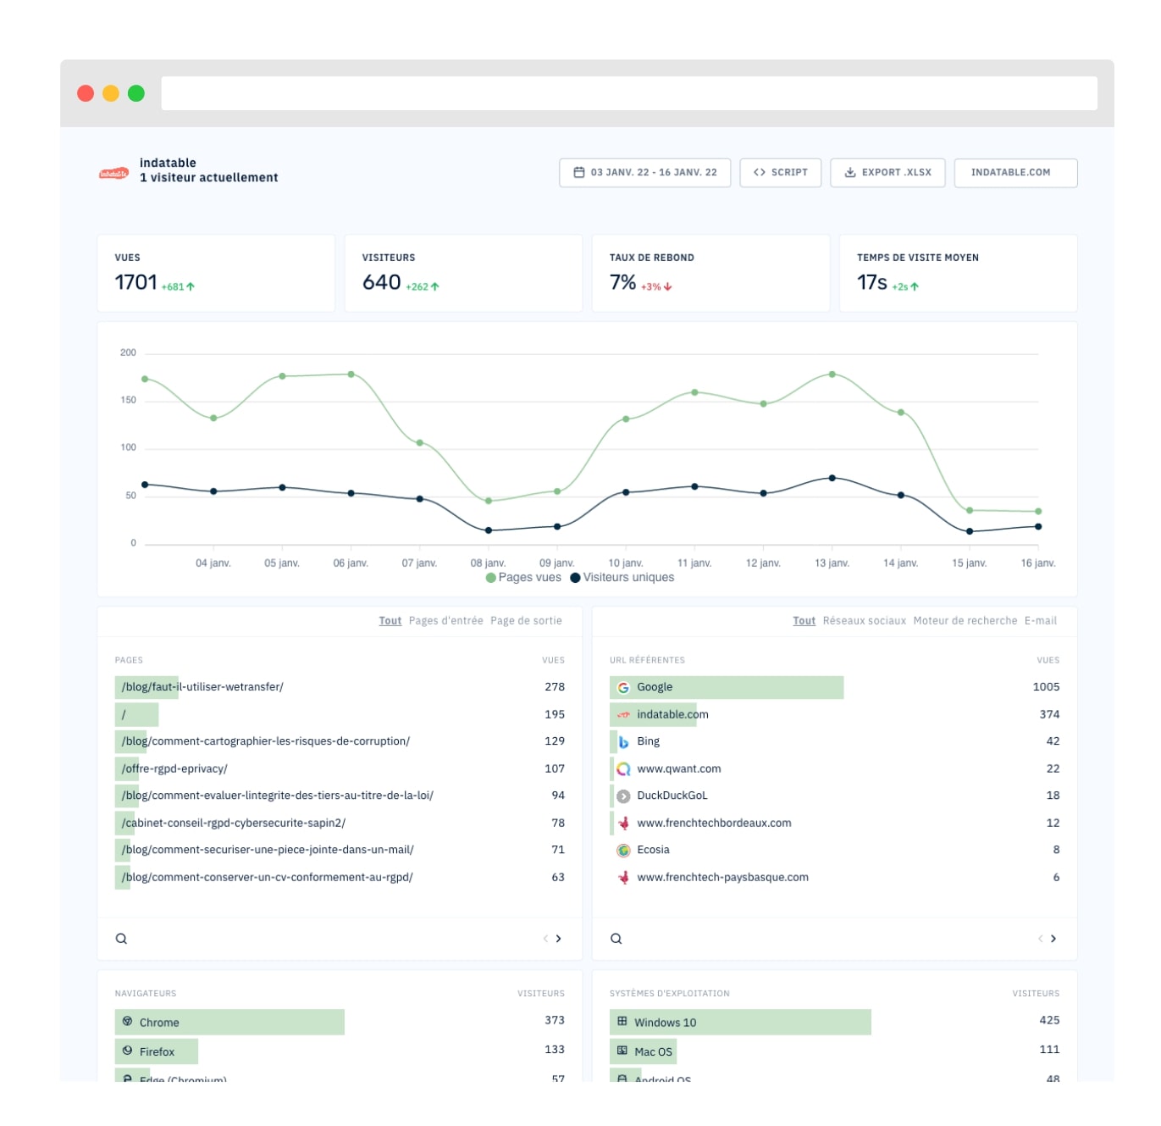Open the date range picker 03 Janv. 22
The height and width of the screenshot is (1126, 1161).
pyautogui.click(x=644, y=173)
